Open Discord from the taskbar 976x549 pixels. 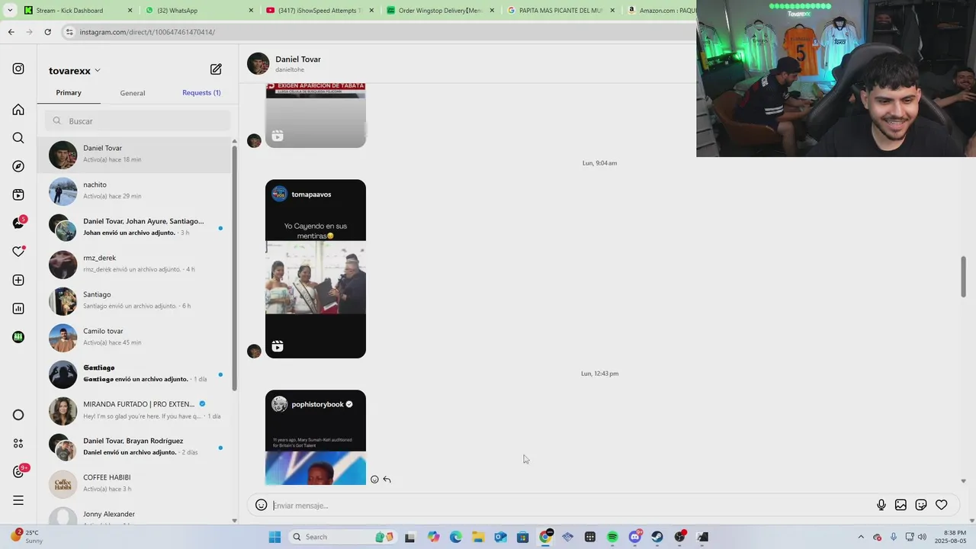coord(635,537)
